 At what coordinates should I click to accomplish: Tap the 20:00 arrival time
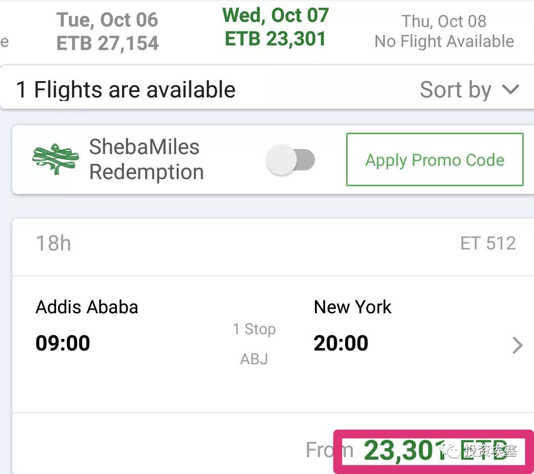341,343
